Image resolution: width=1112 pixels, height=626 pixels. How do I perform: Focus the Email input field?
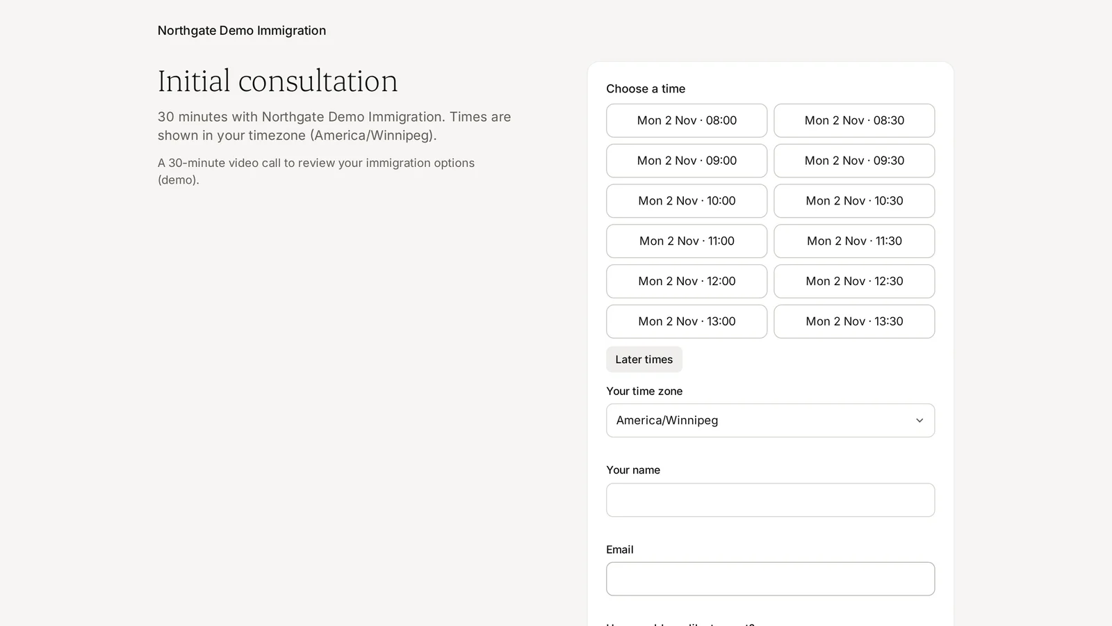(x=770, y=579)
